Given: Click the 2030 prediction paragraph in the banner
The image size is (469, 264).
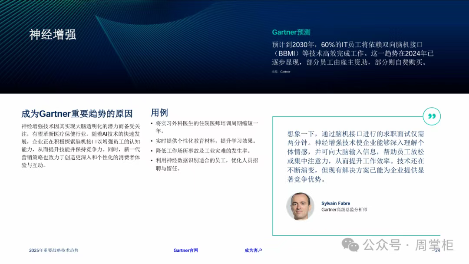Looking at the screenshot, I should [353, 53].
